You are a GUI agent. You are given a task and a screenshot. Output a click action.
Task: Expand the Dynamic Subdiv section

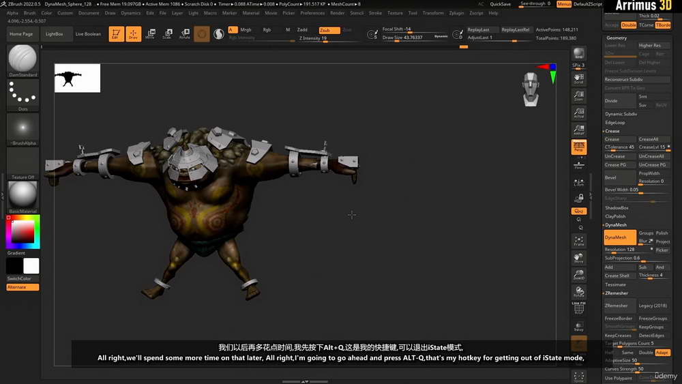pyautogui.click(x=621, y=114)
